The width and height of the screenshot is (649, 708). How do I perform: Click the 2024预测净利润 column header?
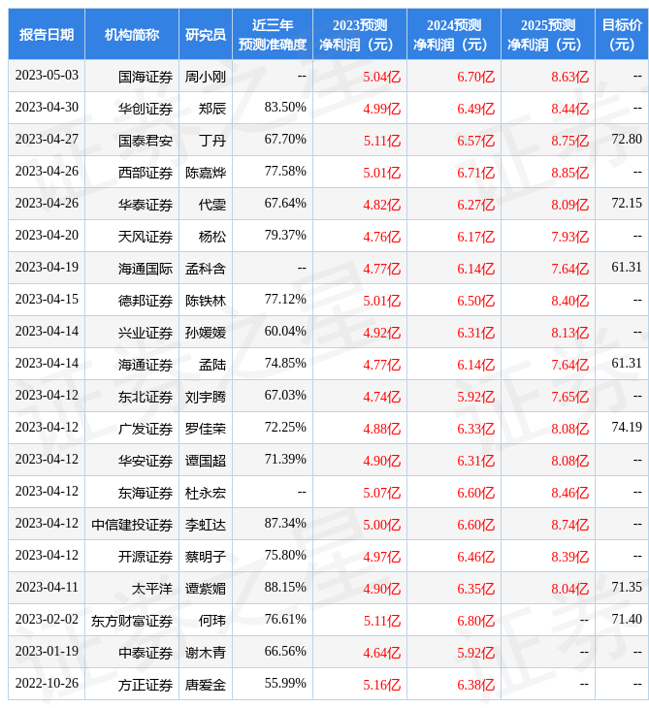tap(454, 34)
